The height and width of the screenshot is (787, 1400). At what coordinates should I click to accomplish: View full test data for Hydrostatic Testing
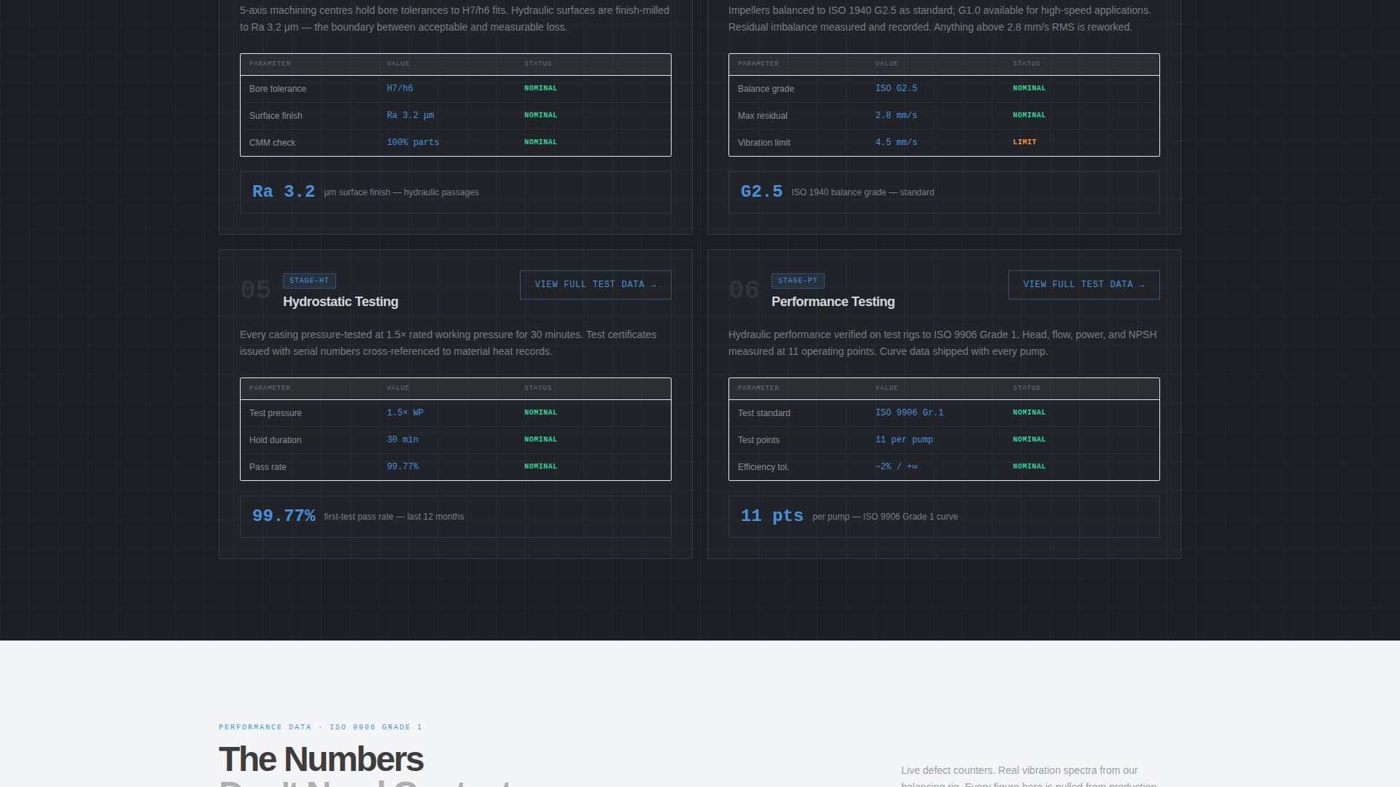[595, 284]
